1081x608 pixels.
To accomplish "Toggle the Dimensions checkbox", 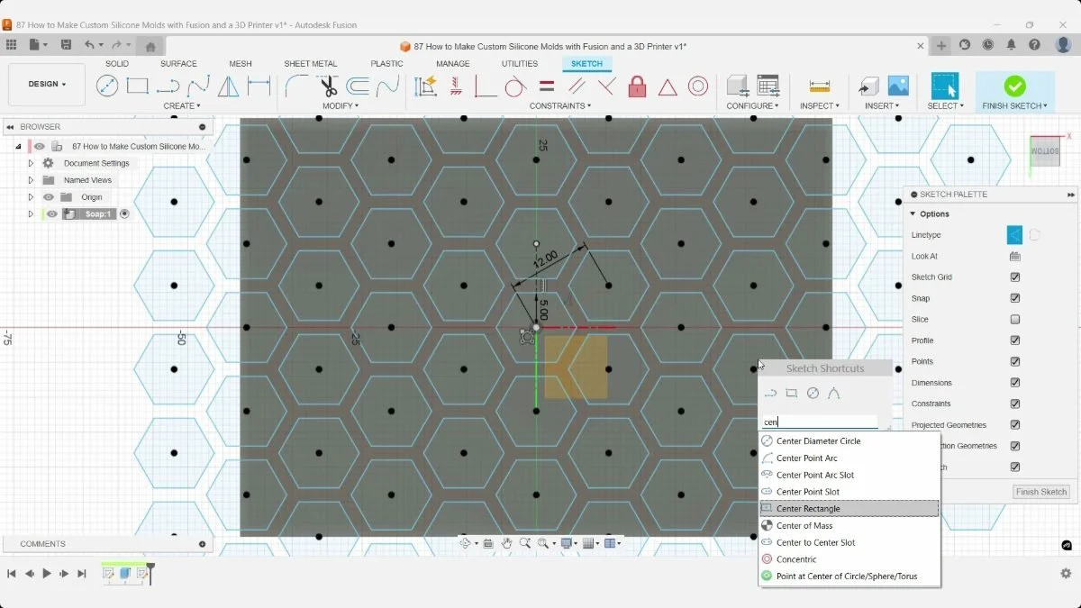I will pos(1015,383).
